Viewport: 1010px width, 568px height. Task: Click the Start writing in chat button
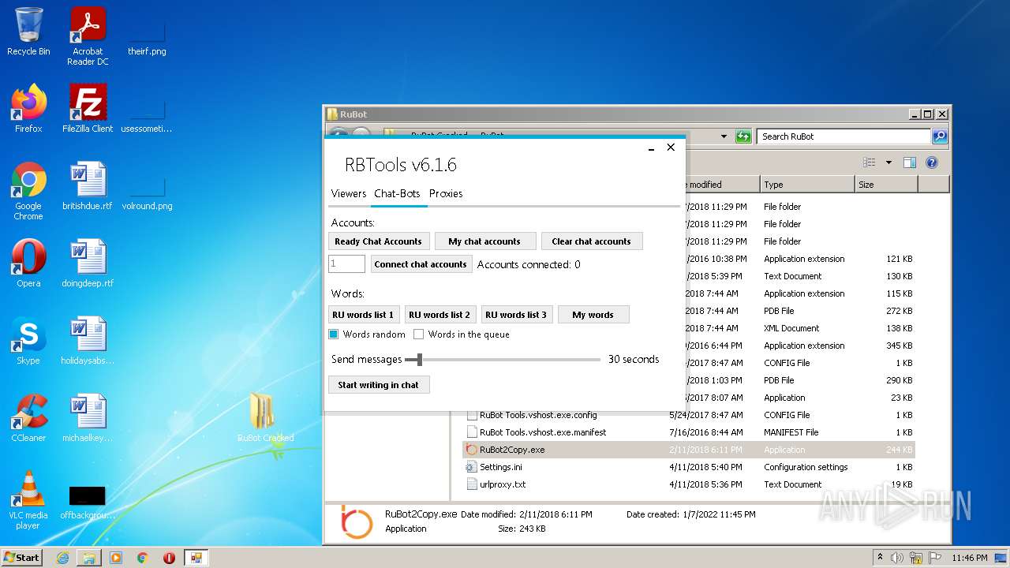click(379, 385)
